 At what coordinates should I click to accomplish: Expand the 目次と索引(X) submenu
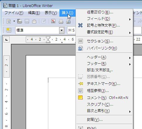coord(105,111)
